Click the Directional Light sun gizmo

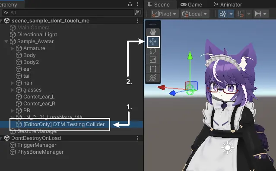(x=228, y=148)
